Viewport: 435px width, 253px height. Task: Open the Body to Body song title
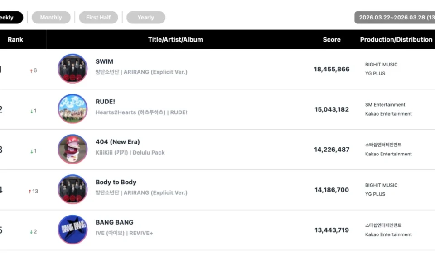click(x=116, y=182)
